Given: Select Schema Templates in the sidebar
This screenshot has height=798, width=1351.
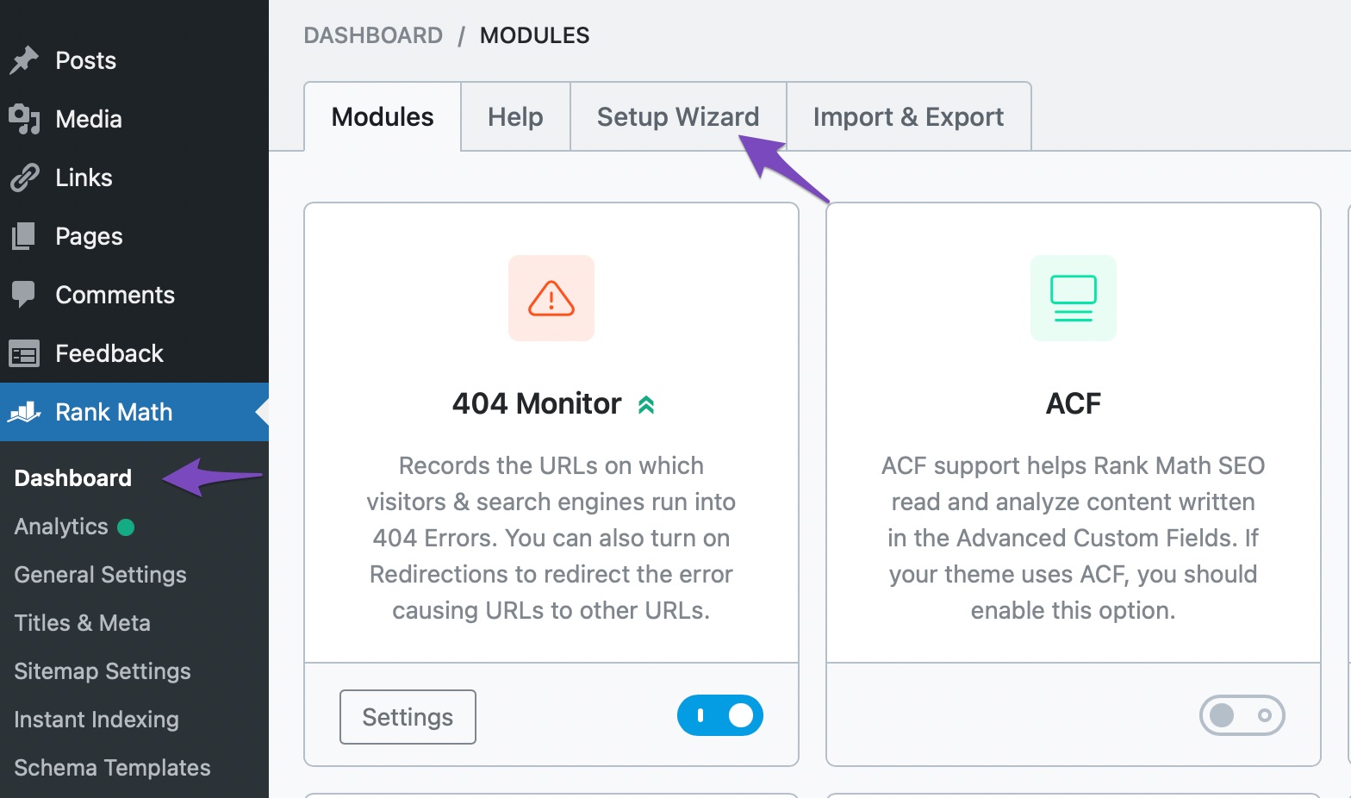Looking at the screenshot, I should 112,768.
